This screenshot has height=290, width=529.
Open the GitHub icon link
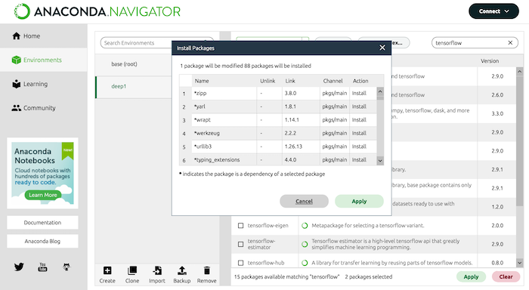(x=67, y=267)
